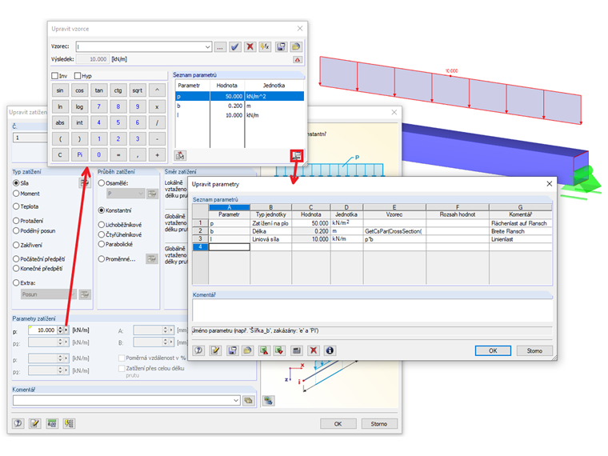This screenshot has height=456, width=608.
Task: Select Čtyřúhelníkové load distribution
Action: 102,234
